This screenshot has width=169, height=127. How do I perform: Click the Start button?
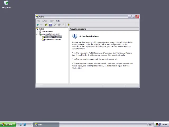[8, 125]
